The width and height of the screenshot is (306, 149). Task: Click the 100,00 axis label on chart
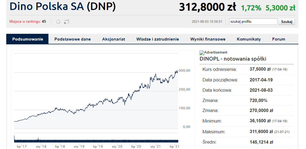click(184, 108)
